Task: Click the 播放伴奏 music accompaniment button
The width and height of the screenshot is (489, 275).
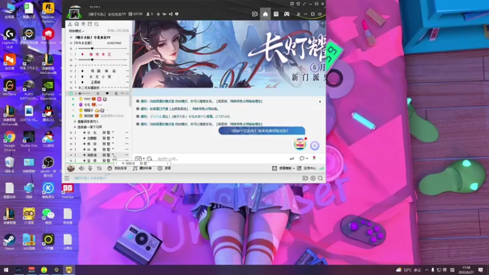Action: click(142, 169)
